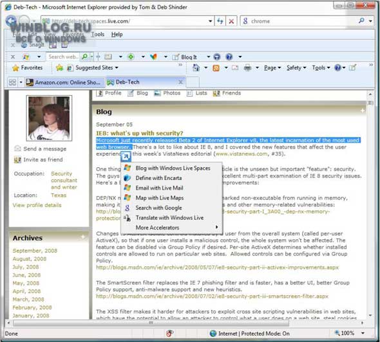Image resolution: width=380 pixels, height=342 pixels.
Task: Click Add to Favorites Bar icon
Action: pyautogui.click(x=59, y=67)
